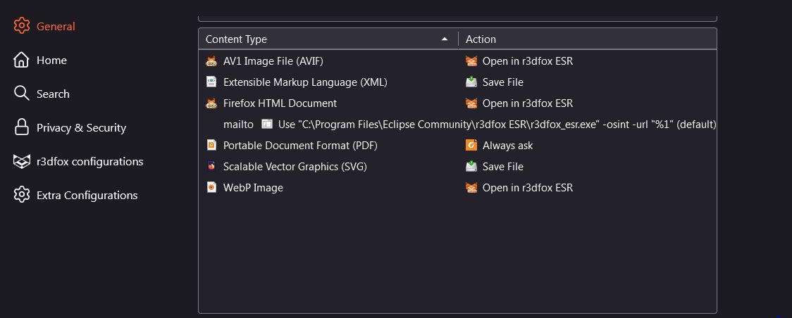Select the Firefox HTML Document row

457,103
